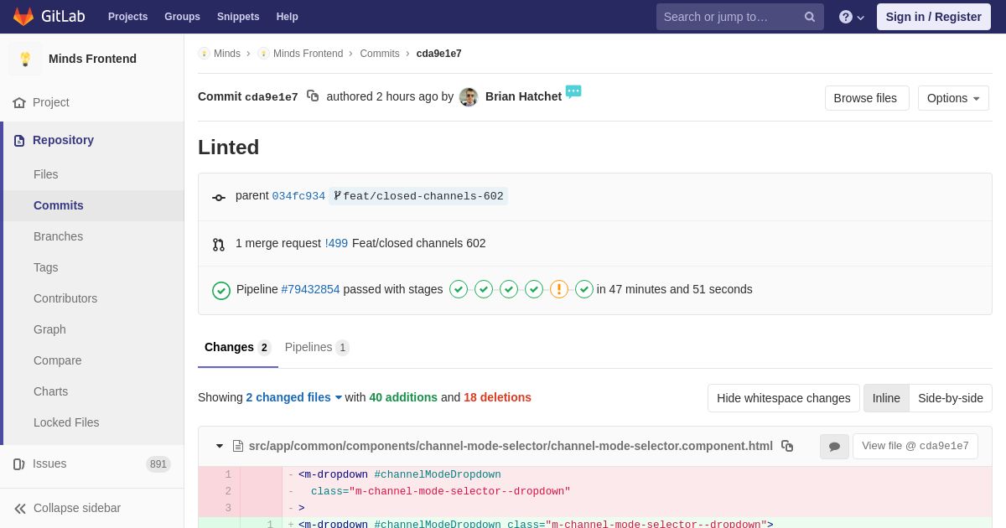Viewport: 1006px width, 528px height.
Task: Copy the channel-mode-selector file path
Action: [x=787, y=446]
